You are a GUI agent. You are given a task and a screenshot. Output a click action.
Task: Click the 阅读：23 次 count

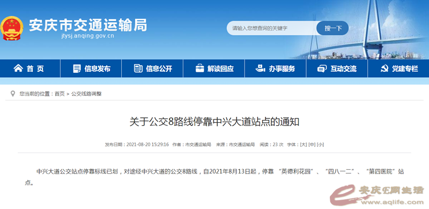tap(271, 145)
